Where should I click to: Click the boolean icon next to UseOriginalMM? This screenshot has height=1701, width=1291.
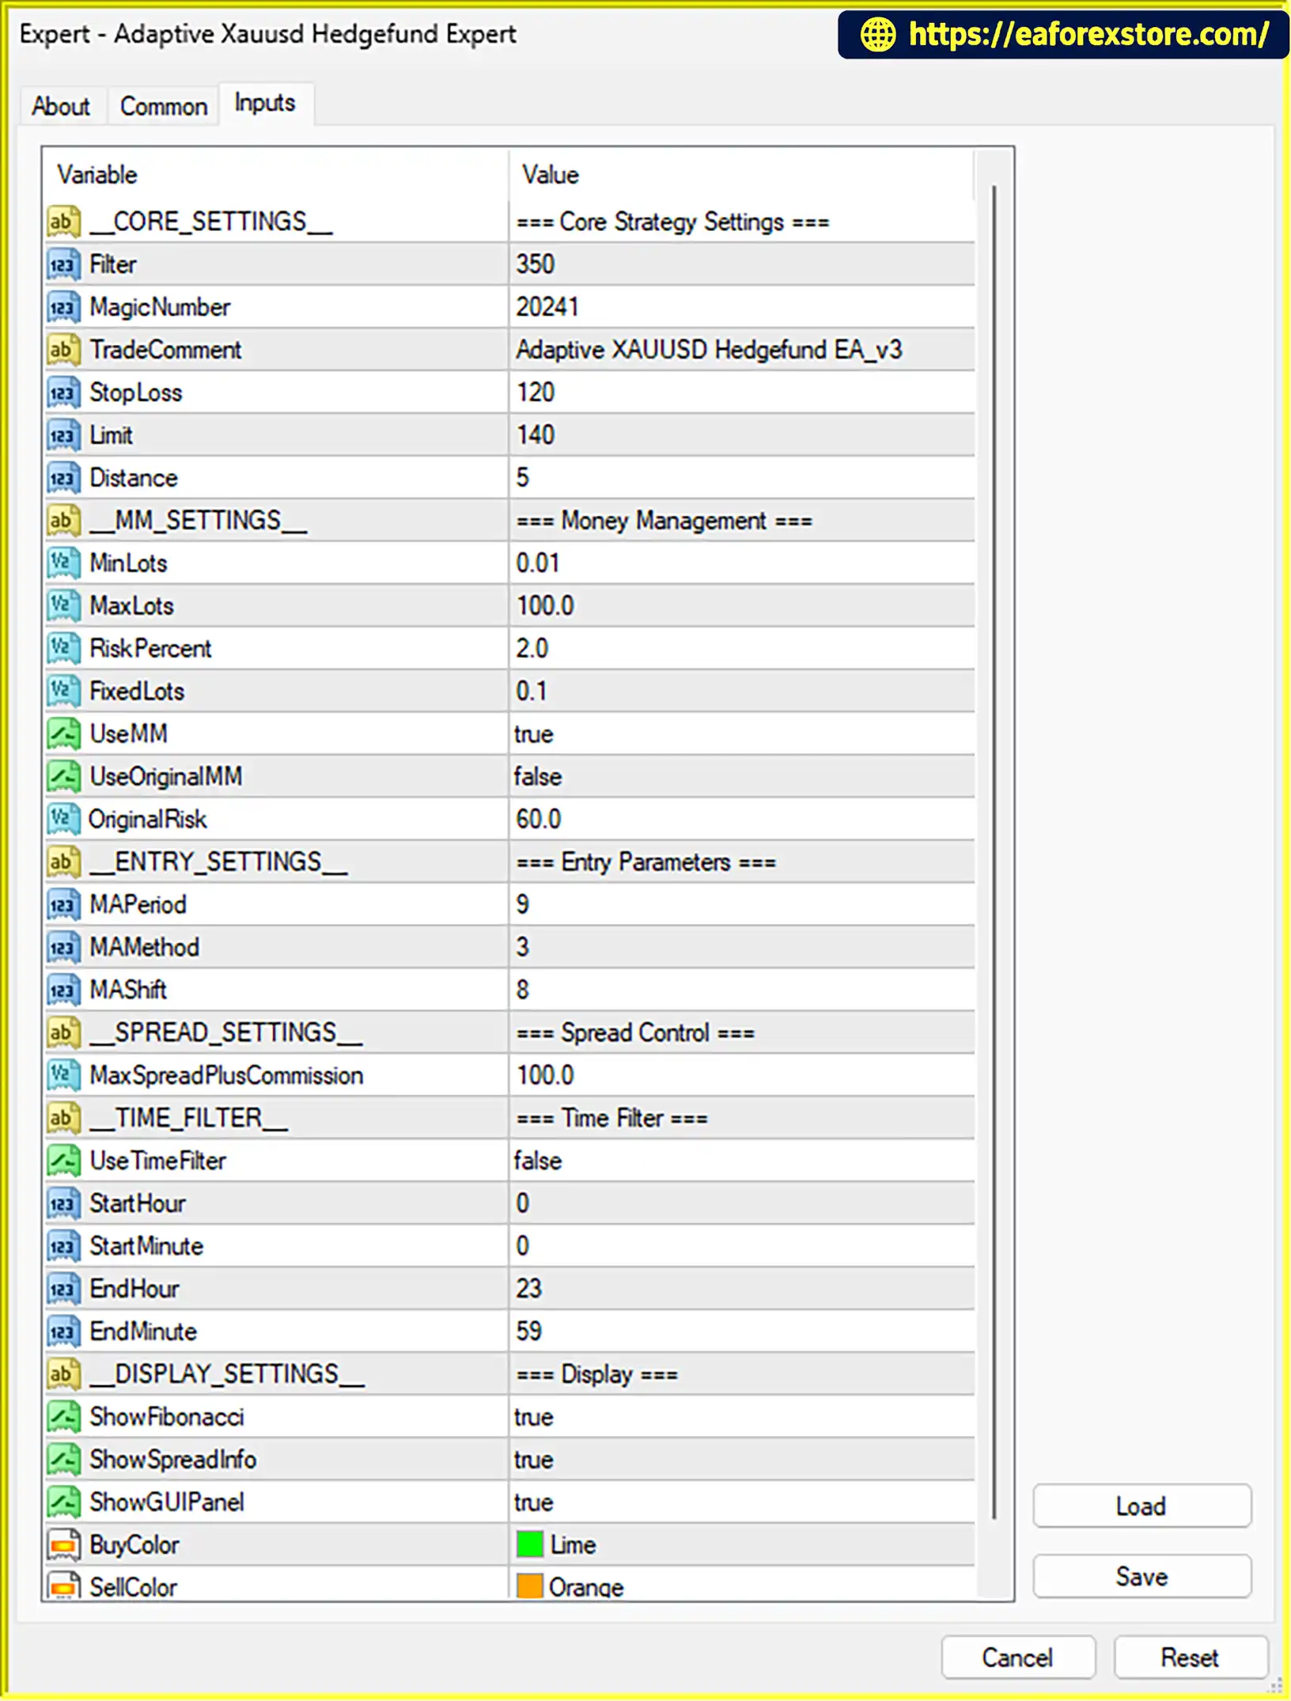point(63,777)
